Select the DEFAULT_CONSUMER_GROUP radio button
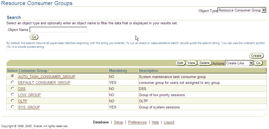The width and height of the screenshot is (269, 129). [12, 82]
